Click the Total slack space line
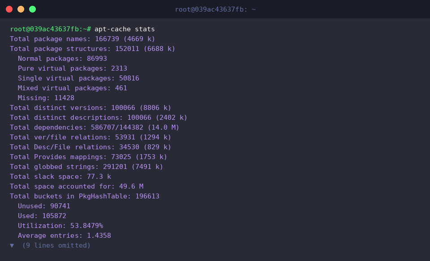Viewport: 430px width, 261px height. pos(60,177)
